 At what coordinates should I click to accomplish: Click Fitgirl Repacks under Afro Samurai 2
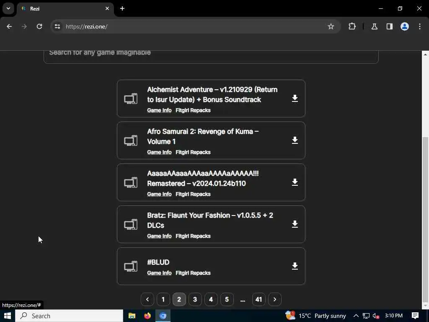click(x=193, y=152)
